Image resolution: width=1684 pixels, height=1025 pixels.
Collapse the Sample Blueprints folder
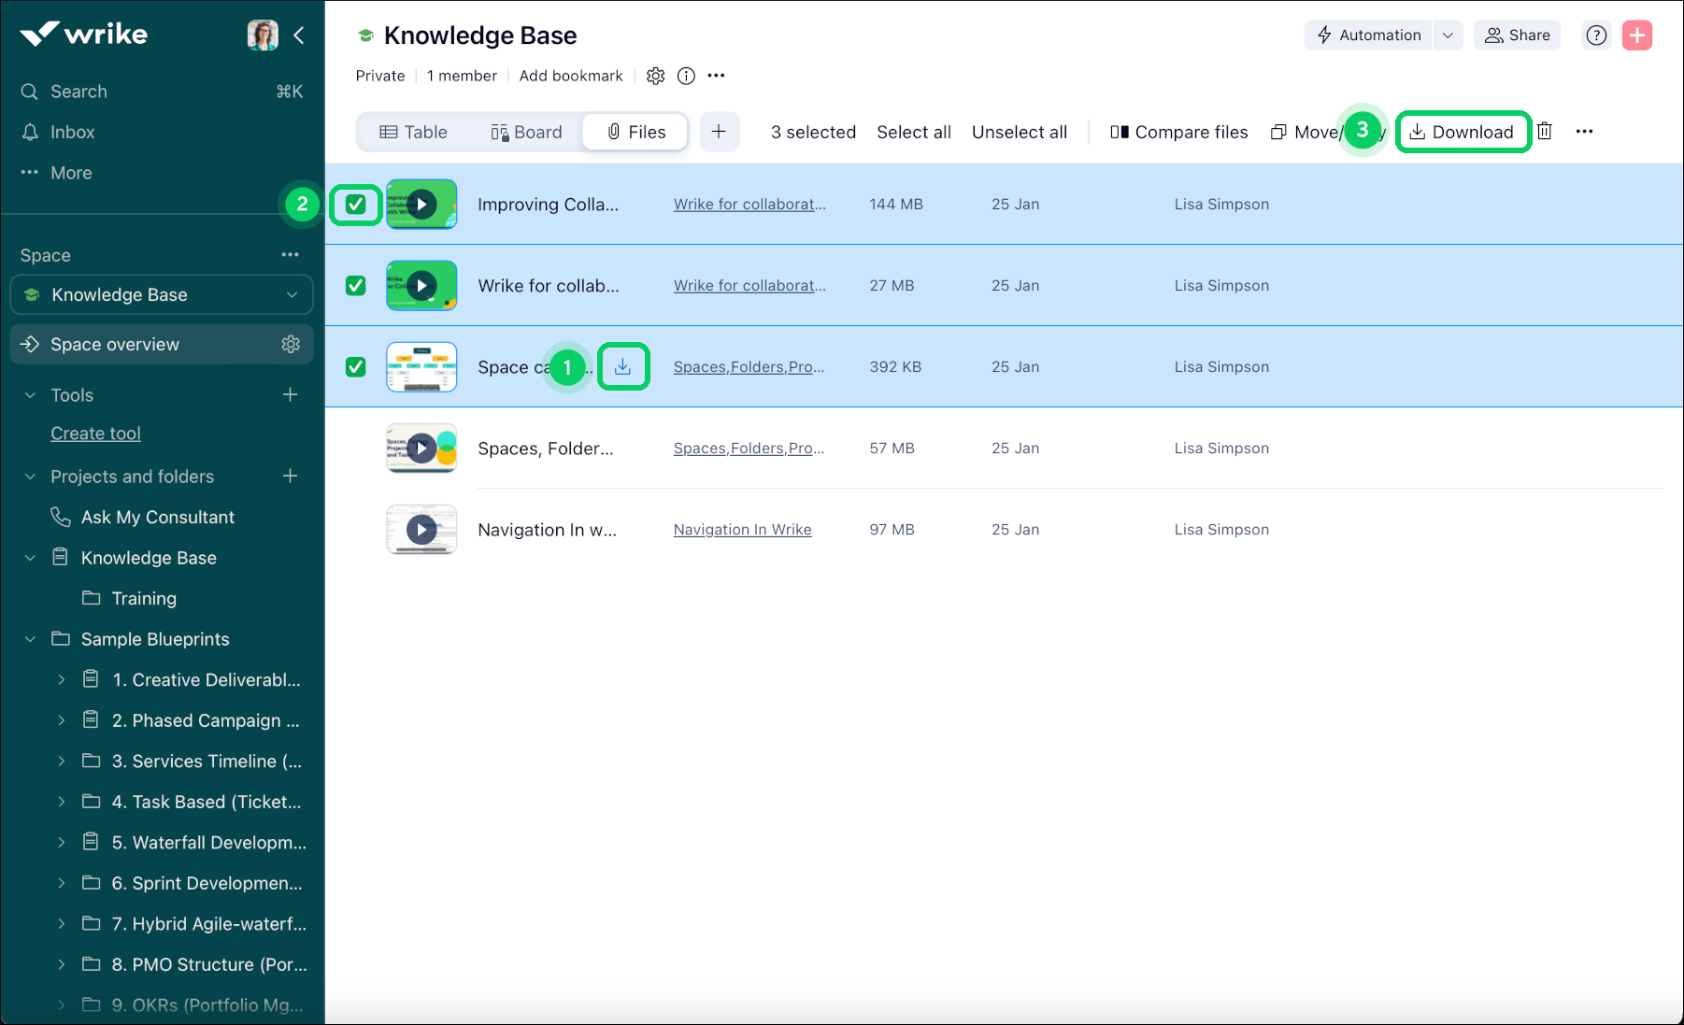(x=30, y=639)
